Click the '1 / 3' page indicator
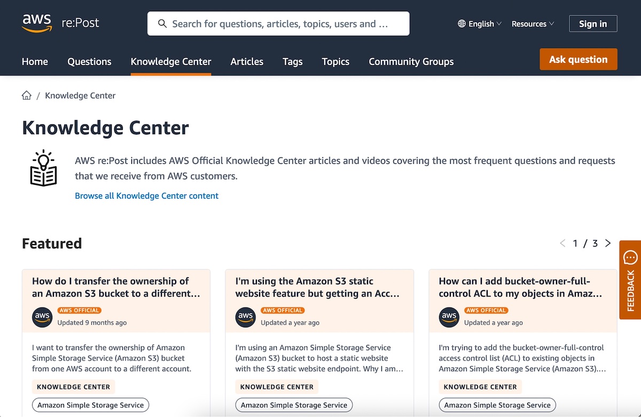 (585, 243)
